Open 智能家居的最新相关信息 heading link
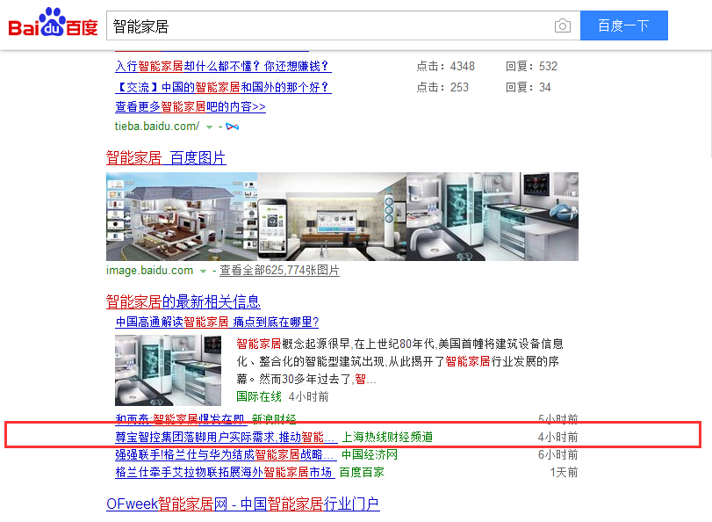712x522 pixels. click(183, 301)
